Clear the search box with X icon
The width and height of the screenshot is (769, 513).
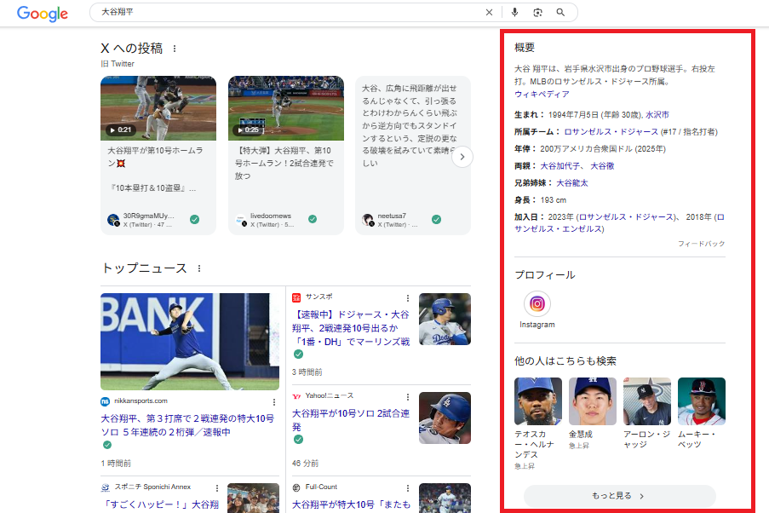click(x=489, y=12)
